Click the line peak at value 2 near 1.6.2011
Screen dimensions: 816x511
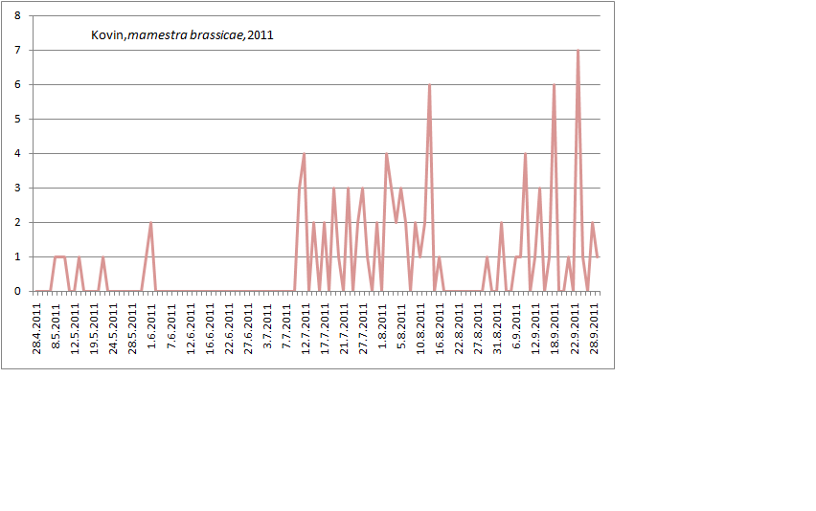[151, 222]
